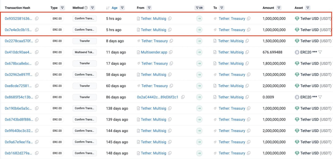Viewport: 333px width, 159px height.
Task: Open the Age column filter
Action: 122,8
